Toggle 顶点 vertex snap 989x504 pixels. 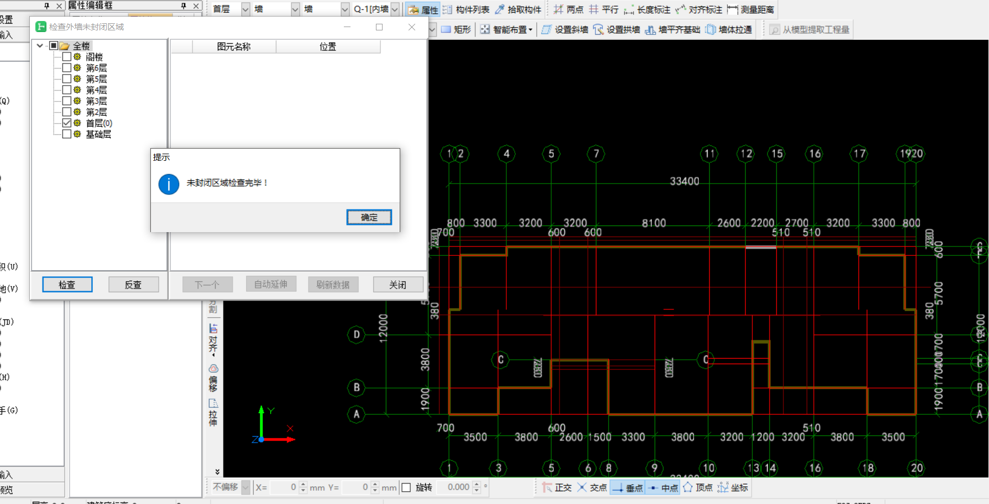[x=698, y=487]
